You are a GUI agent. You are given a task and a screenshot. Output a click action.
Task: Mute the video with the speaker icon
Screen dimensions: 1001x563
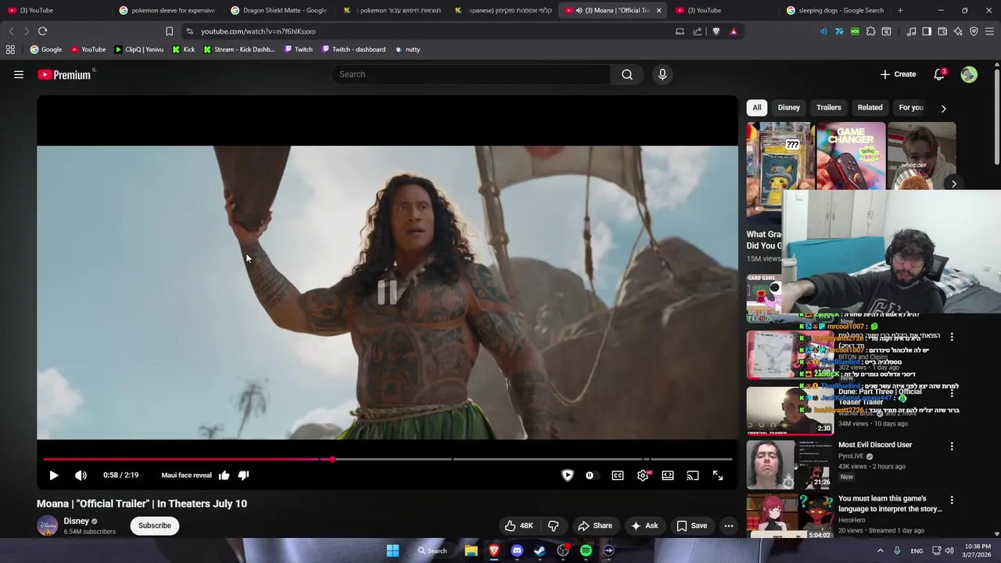pyautogui.click(x=81, y=475)
